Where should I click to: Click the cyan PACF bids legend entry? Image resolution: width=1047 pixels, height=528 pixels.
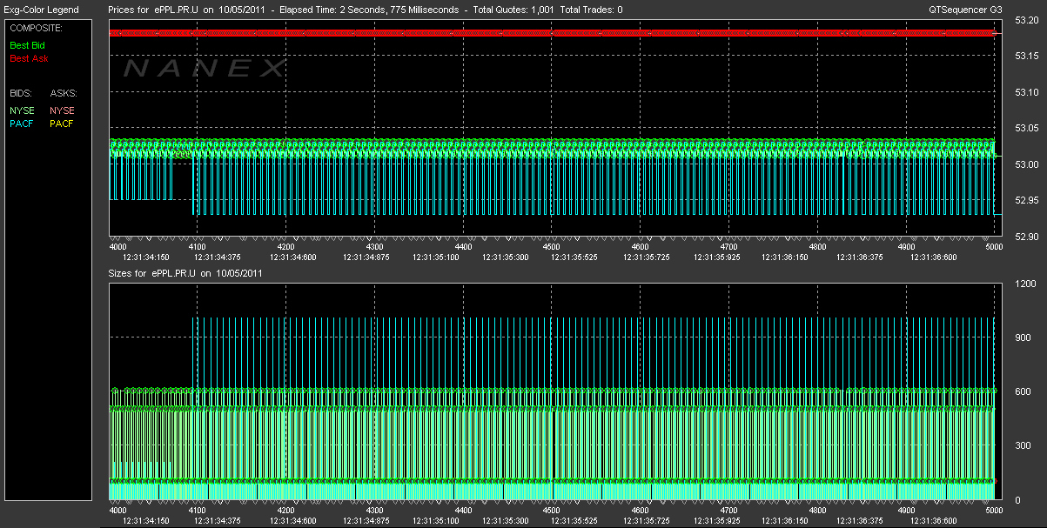pyautogui.click(x=22, y=124)
